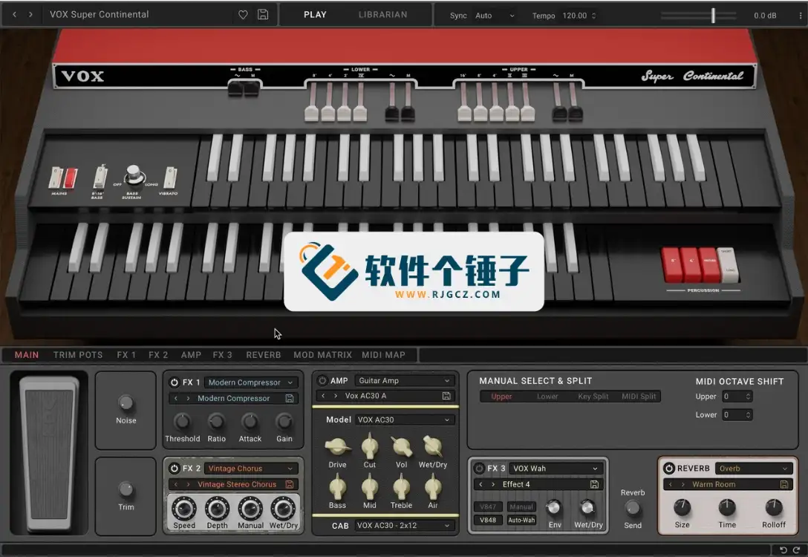The height and width of the screenshot is (557, 808).
Task: Switch to the MIDI MAP tab
Action: [383, 355]
